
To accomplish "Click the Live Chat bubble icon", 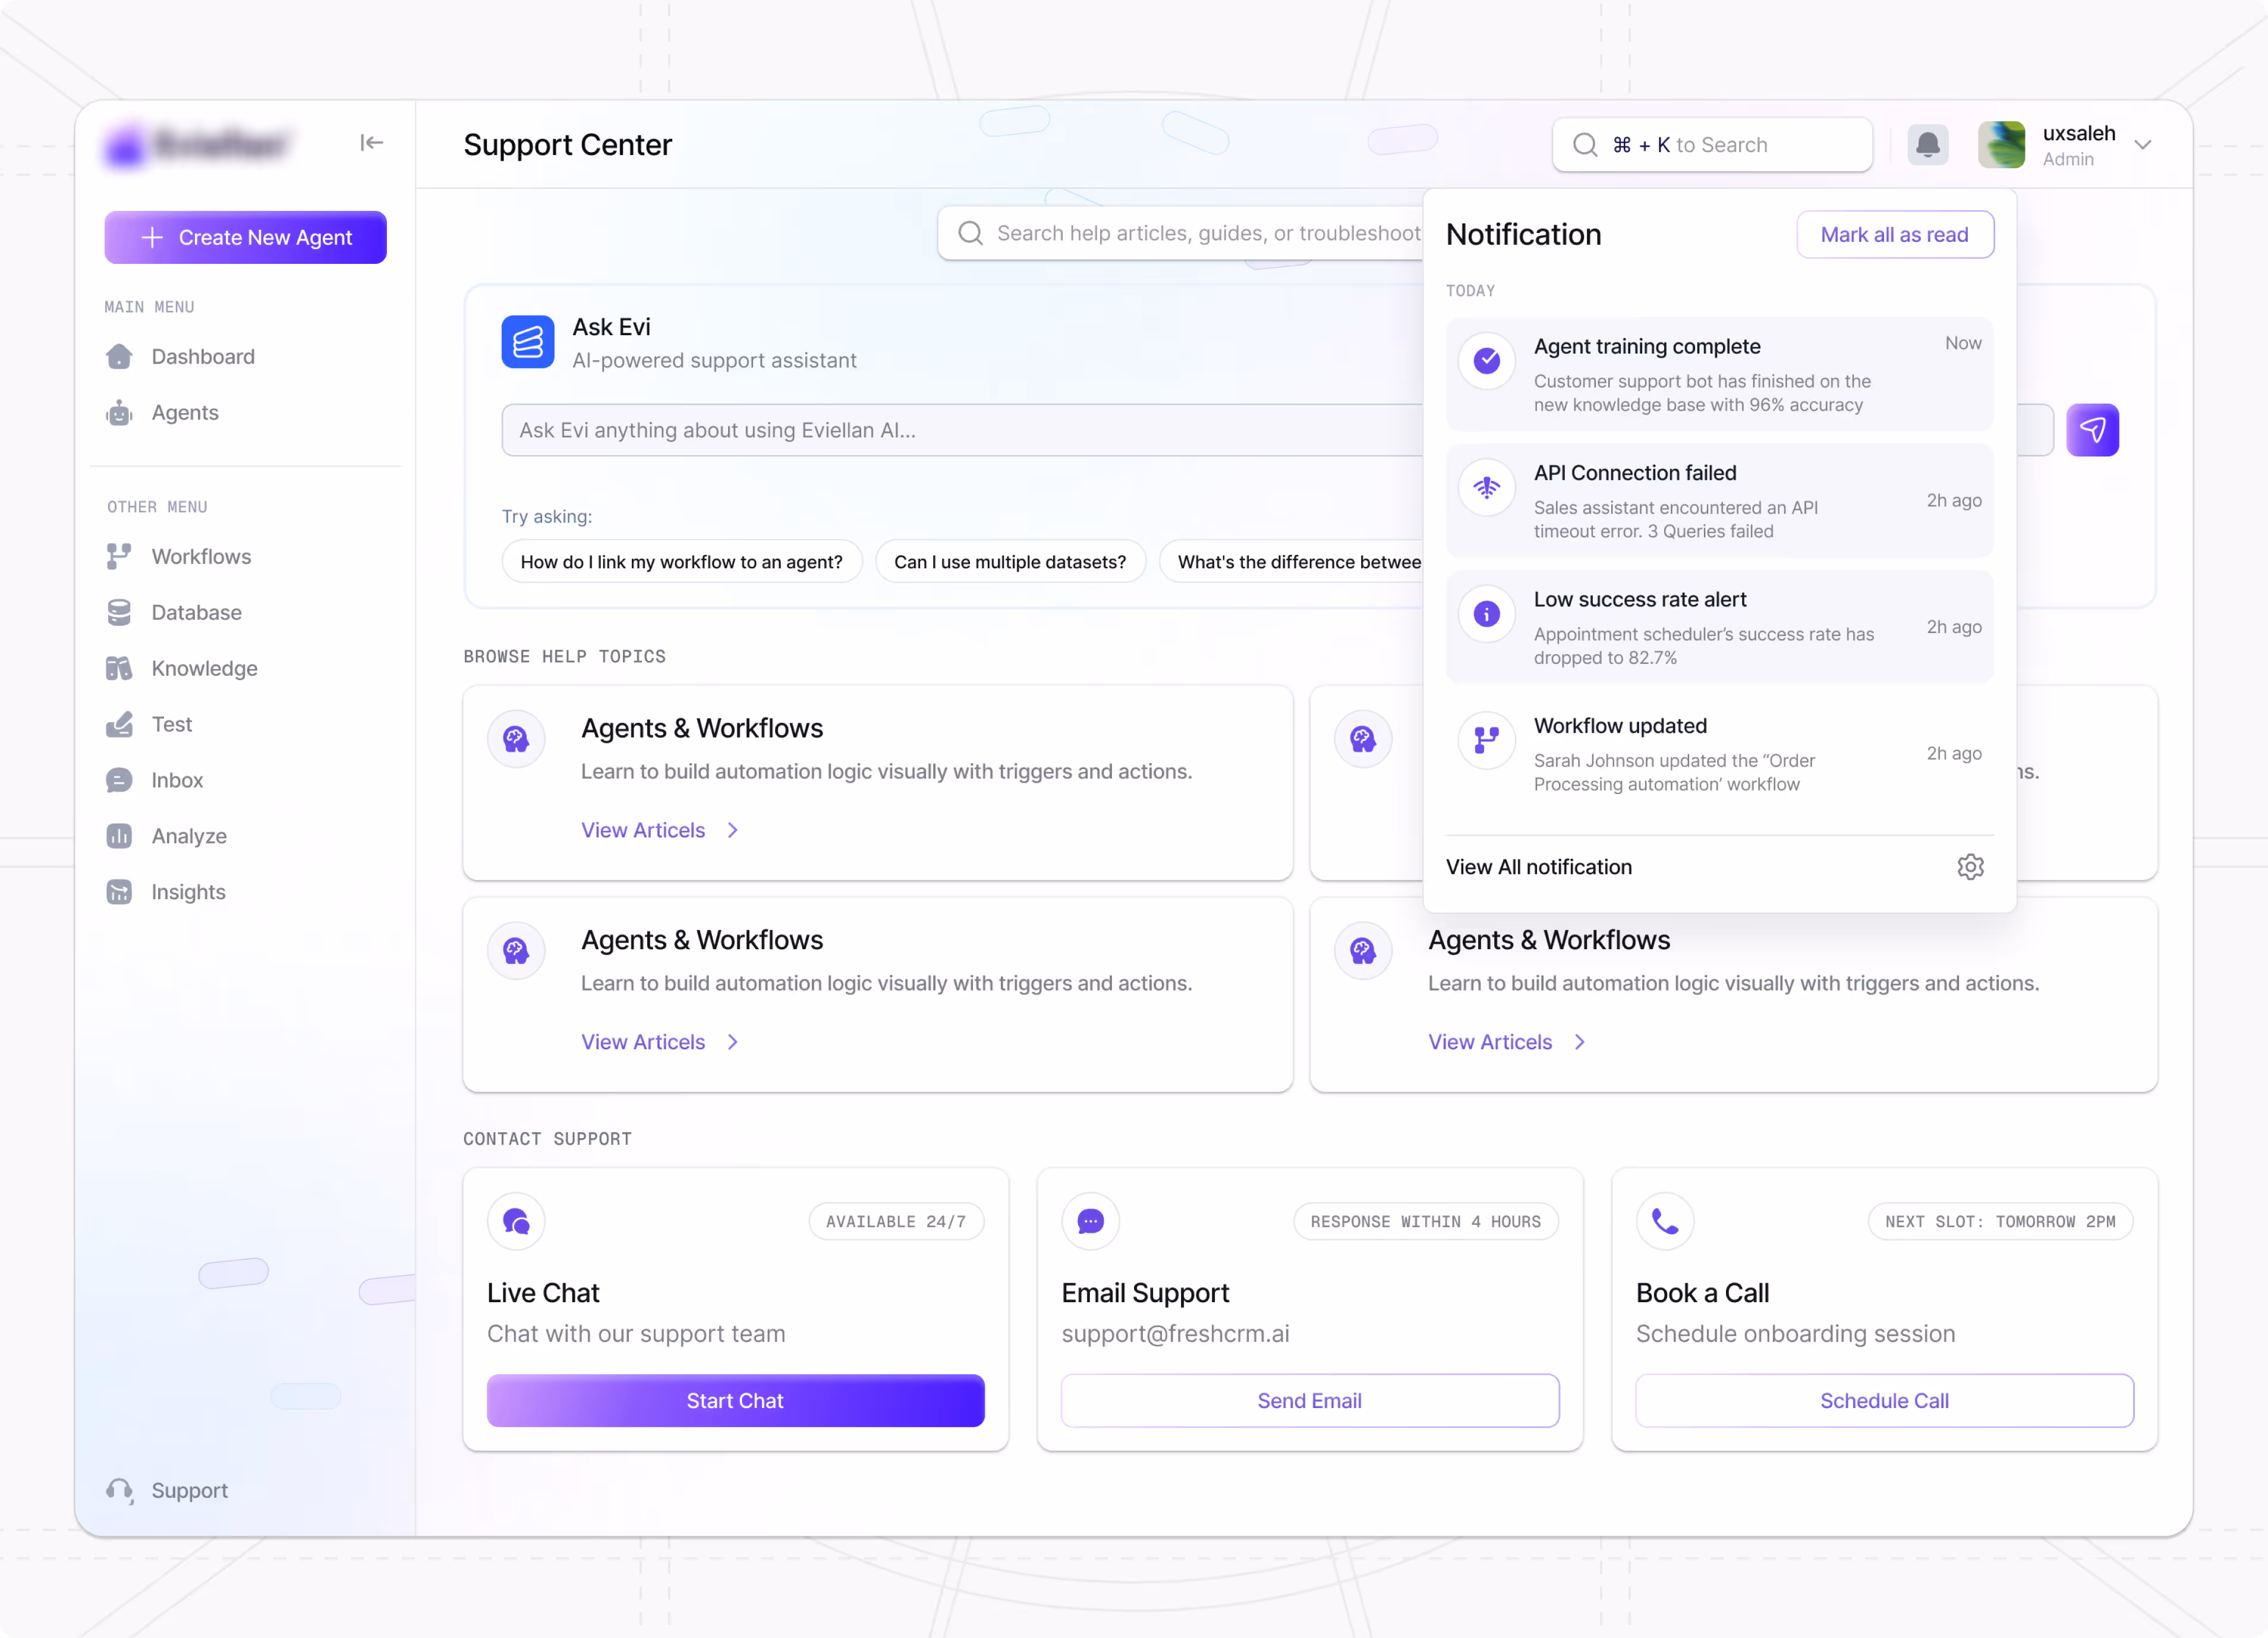I will pos(516,1221).
